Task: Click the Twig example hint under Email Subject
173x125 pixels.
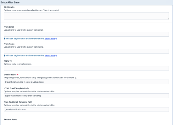Action: (x=40, y=78)
